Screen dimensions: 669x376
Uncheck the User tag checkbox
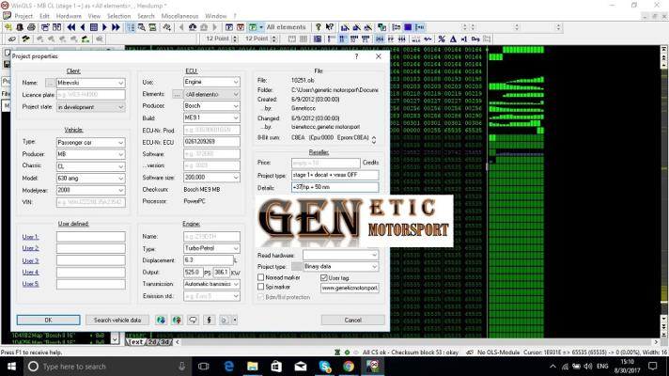(x=324, y=277)
